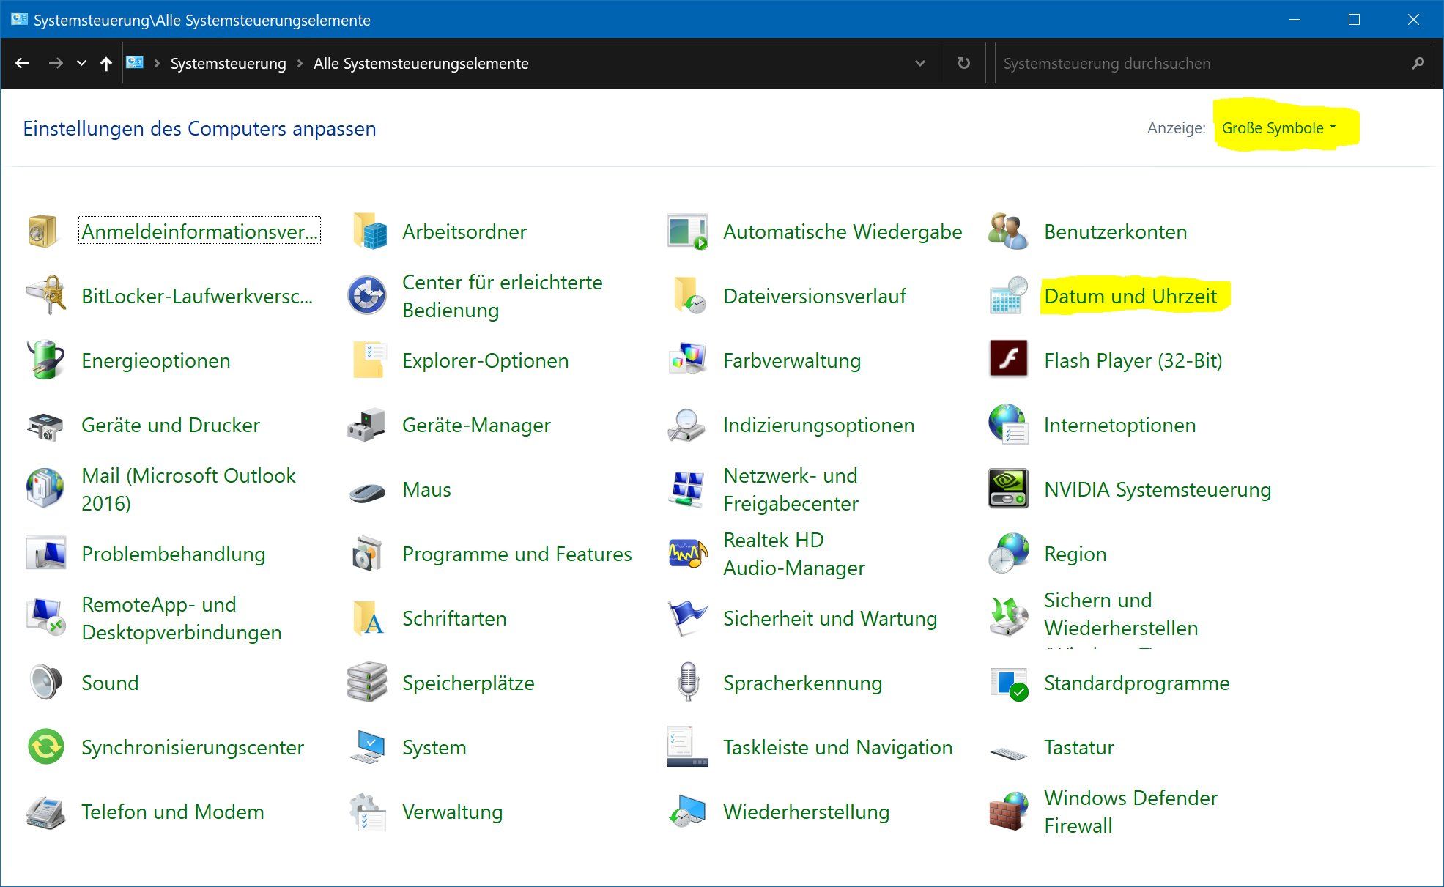Viewport: 1444px width, 887px height.
Task: Expand the chevron after Systemsteuerung breadcrumb
Action: (300, 64)
